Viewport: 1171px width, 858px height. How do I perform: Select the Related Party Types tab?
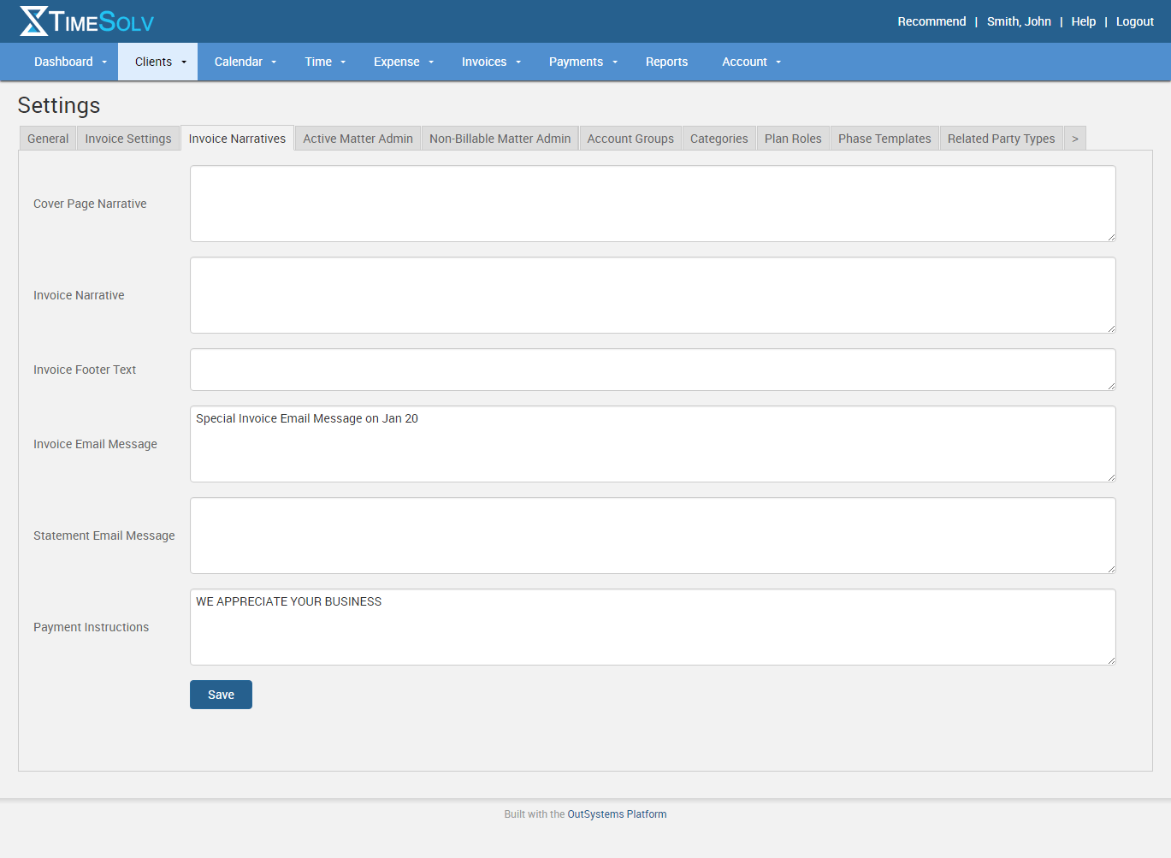coord(1001,138)
